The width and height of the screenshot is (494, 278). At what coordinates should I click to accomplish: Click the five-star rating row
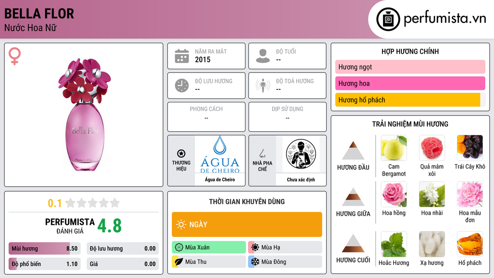point(93,203)
